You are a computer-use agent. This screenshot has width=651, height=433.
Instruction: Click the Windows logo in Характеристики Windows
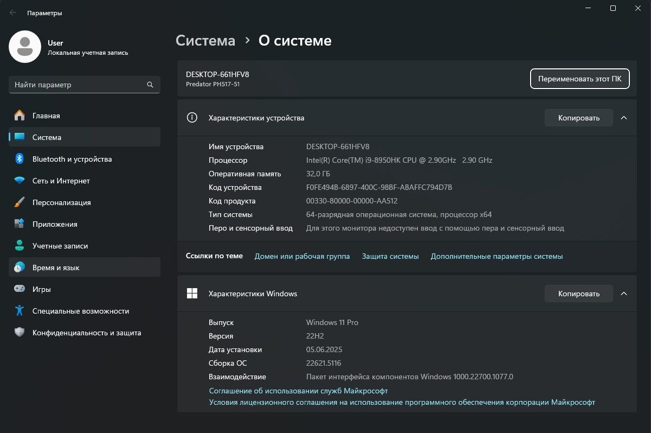coord(192,294)
